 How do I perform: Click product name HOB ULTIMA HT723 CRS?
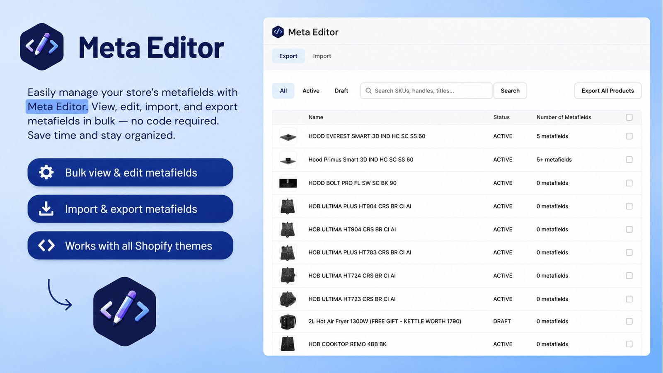point(352,299)
